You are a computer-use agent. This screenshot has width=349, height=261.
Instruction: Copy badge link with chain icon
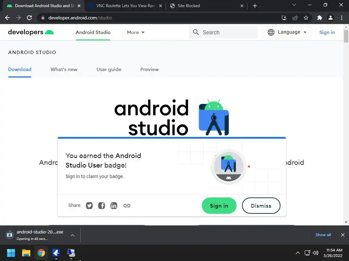click(127, 206)
